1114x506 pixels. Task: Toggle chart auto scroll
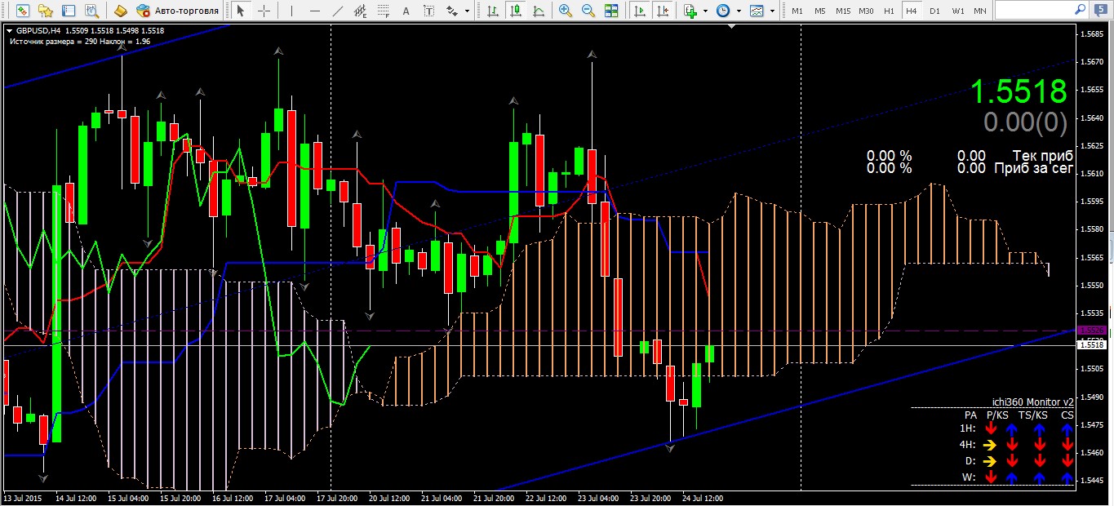[641, 11]
